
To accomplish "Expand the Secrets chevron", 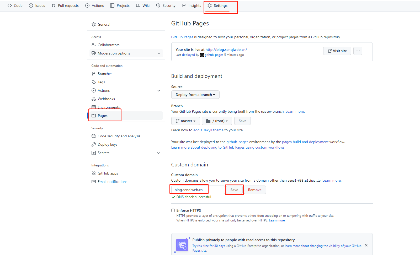I will tap(159, 153).
